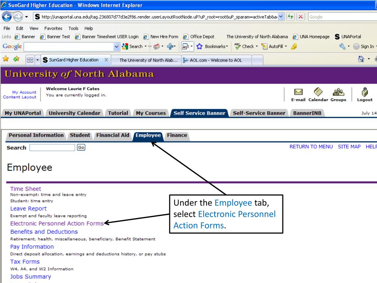Click the My Account link
This screenshot has width=377, height=283.
pos(24,92)
